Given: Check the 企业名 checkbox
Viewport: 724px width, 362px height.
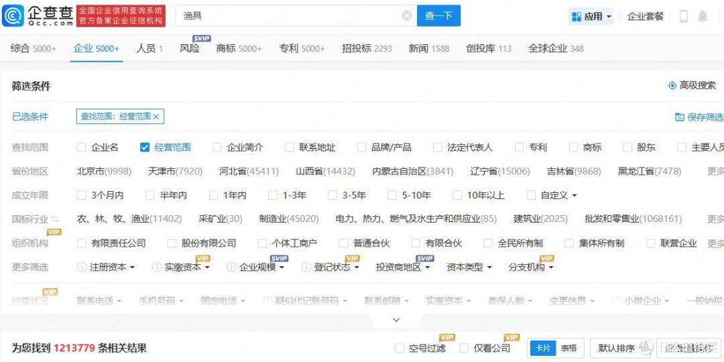Looking at the screenshot, I should point(82,147).
